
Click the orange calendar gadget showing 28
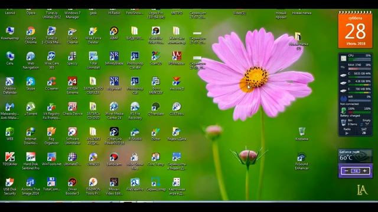click(x=356, y=29)
